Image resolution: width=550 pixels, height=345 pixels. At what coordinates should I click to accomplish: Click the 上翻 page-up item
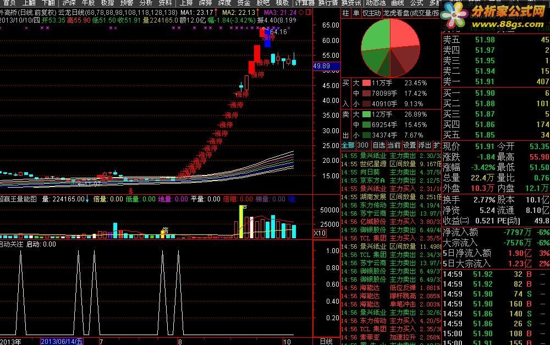(29, 3)
